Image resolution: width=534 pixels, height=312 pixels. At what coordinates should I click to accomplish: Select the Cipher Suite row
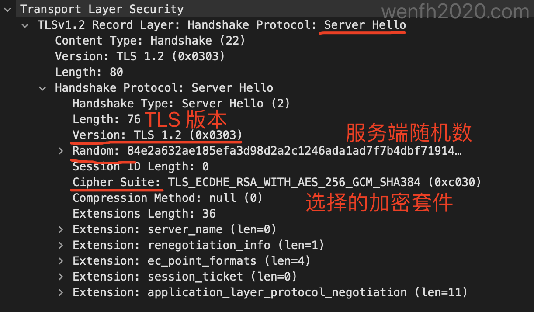(218, 182)
